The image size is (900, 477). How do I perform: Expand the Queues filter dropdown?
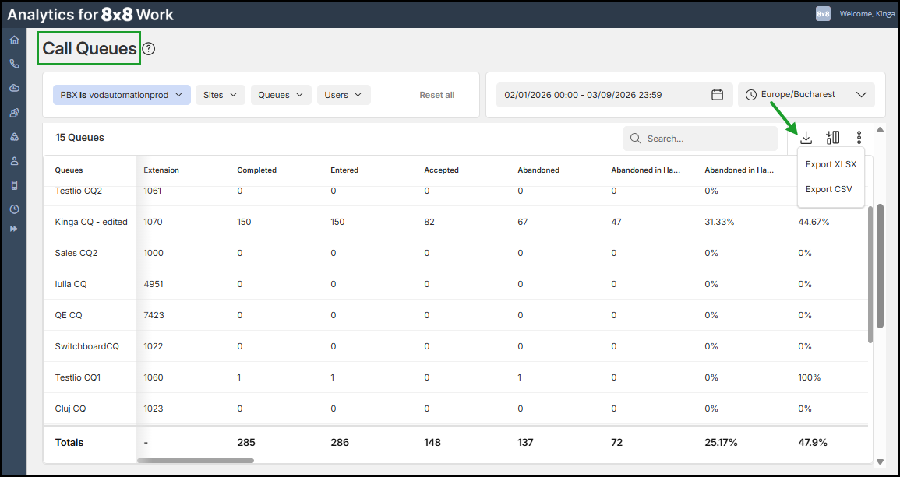coord(281,95)
